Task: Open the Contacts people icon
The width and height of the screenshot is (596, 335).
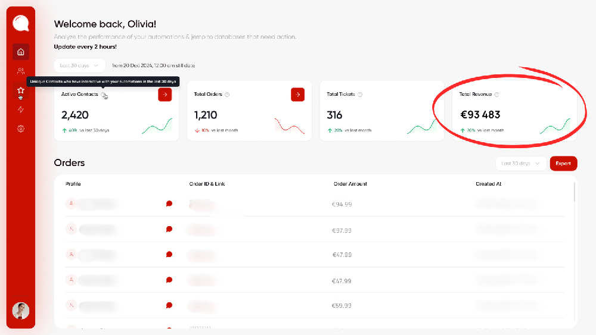Action: tap(20, 71)
